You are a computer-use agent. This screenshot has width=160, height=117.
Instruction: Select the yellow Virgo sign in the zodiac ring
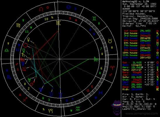coord(18,25)
